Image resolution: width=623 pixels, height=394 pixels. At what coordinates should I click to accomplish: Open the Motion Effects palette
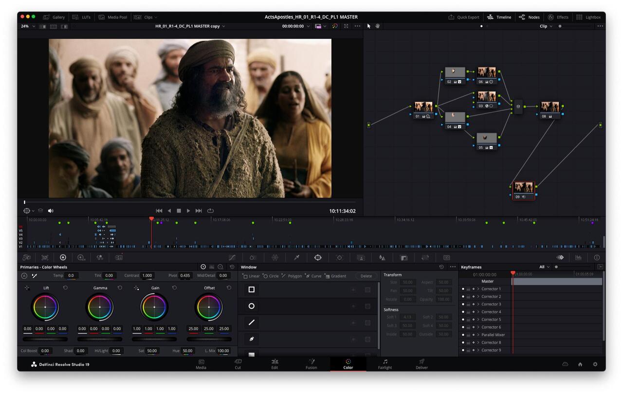119,257
